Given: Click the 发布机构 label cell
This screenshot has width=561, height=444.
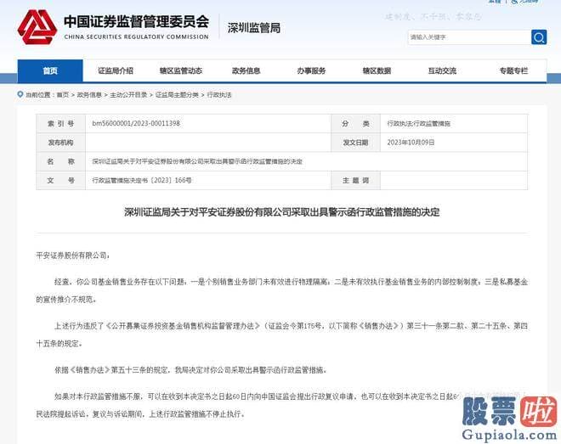Looking at the screenshot, I should pyautogui.click(x=61, y=143).
